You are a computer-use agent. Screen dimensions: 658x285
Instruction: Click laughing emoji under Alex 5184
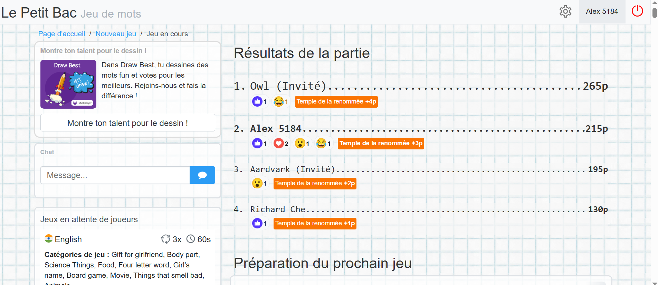pos(324,143)
